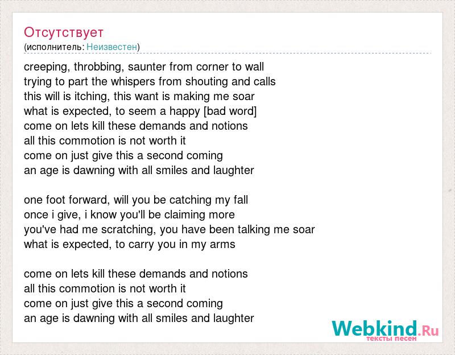Click the line you've had me scratching
Viewport: 455px width, 355px height.
pos(169,230)
